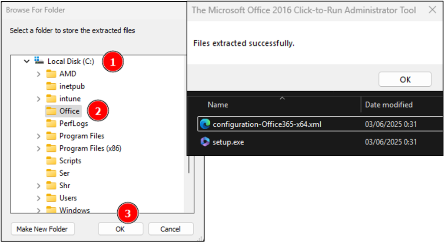Click the Program Files folder icon
The width and height of the screenshot is (445, 242).
point(51,136)
